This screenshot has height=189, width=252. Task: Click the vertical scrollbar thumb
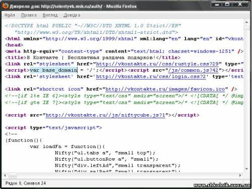246,28
